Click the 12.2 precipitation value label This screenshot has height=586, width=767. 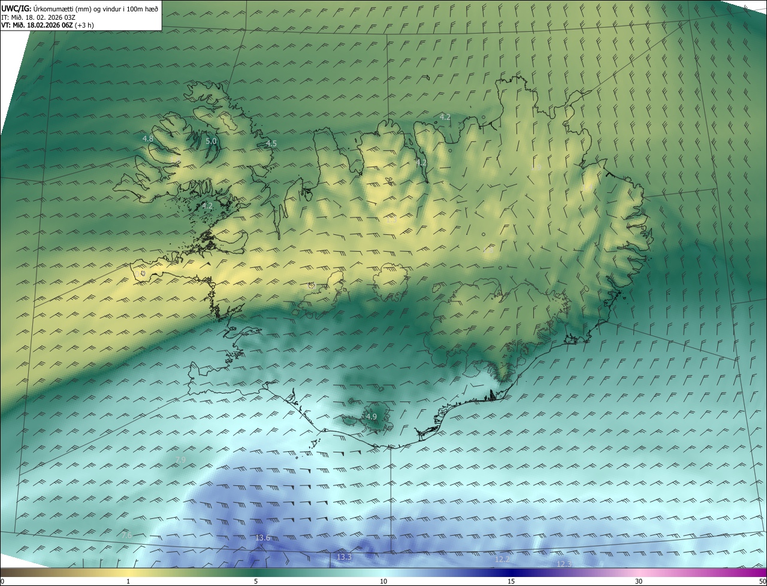point(502,560)
